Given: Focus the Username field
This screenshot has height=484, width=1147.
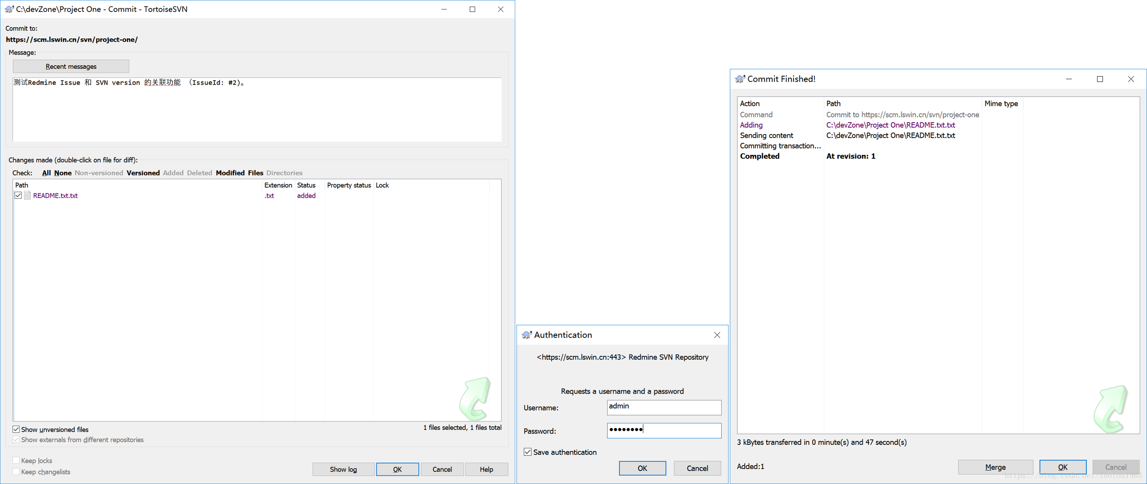Looking at the screenshot, I should pos(664,407).
